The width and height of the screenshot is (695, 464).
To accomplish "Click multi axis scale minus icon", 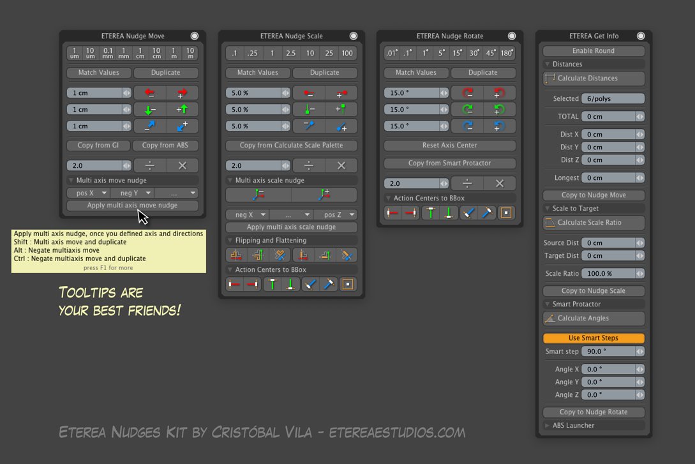I will (258, 195).
